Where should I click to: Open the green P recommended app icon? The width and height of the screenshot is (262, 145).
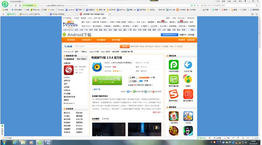click(174, 65)
